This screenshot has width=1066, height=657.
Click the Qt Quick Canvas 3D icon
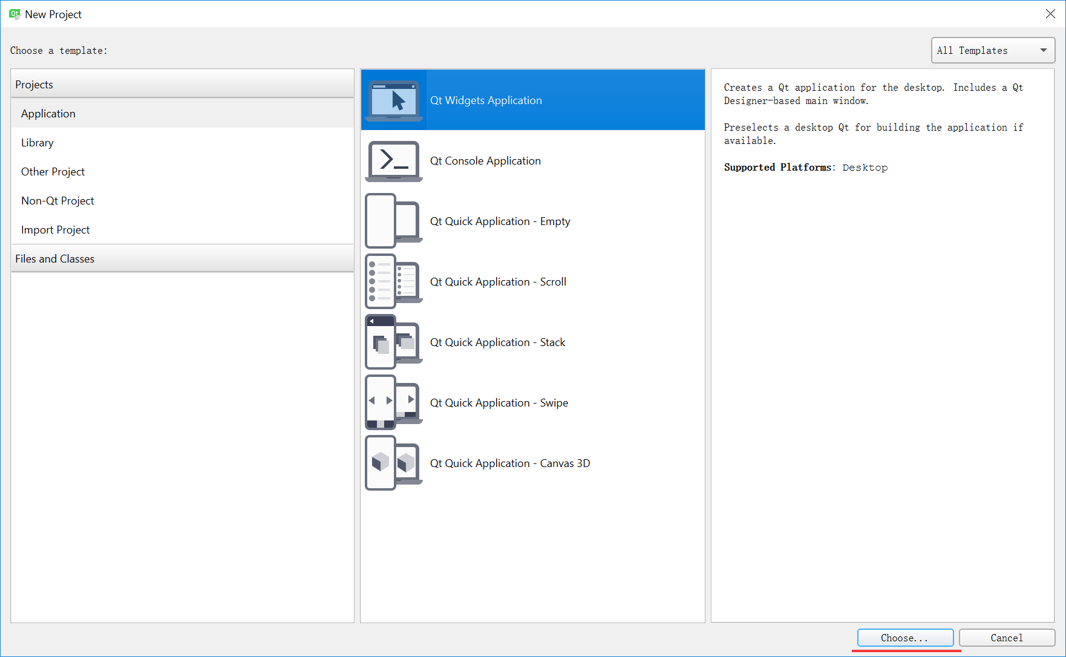pos(394,463)
